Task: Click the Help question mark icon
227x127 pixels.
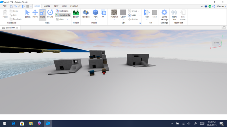Action: (x=206, y=6)
